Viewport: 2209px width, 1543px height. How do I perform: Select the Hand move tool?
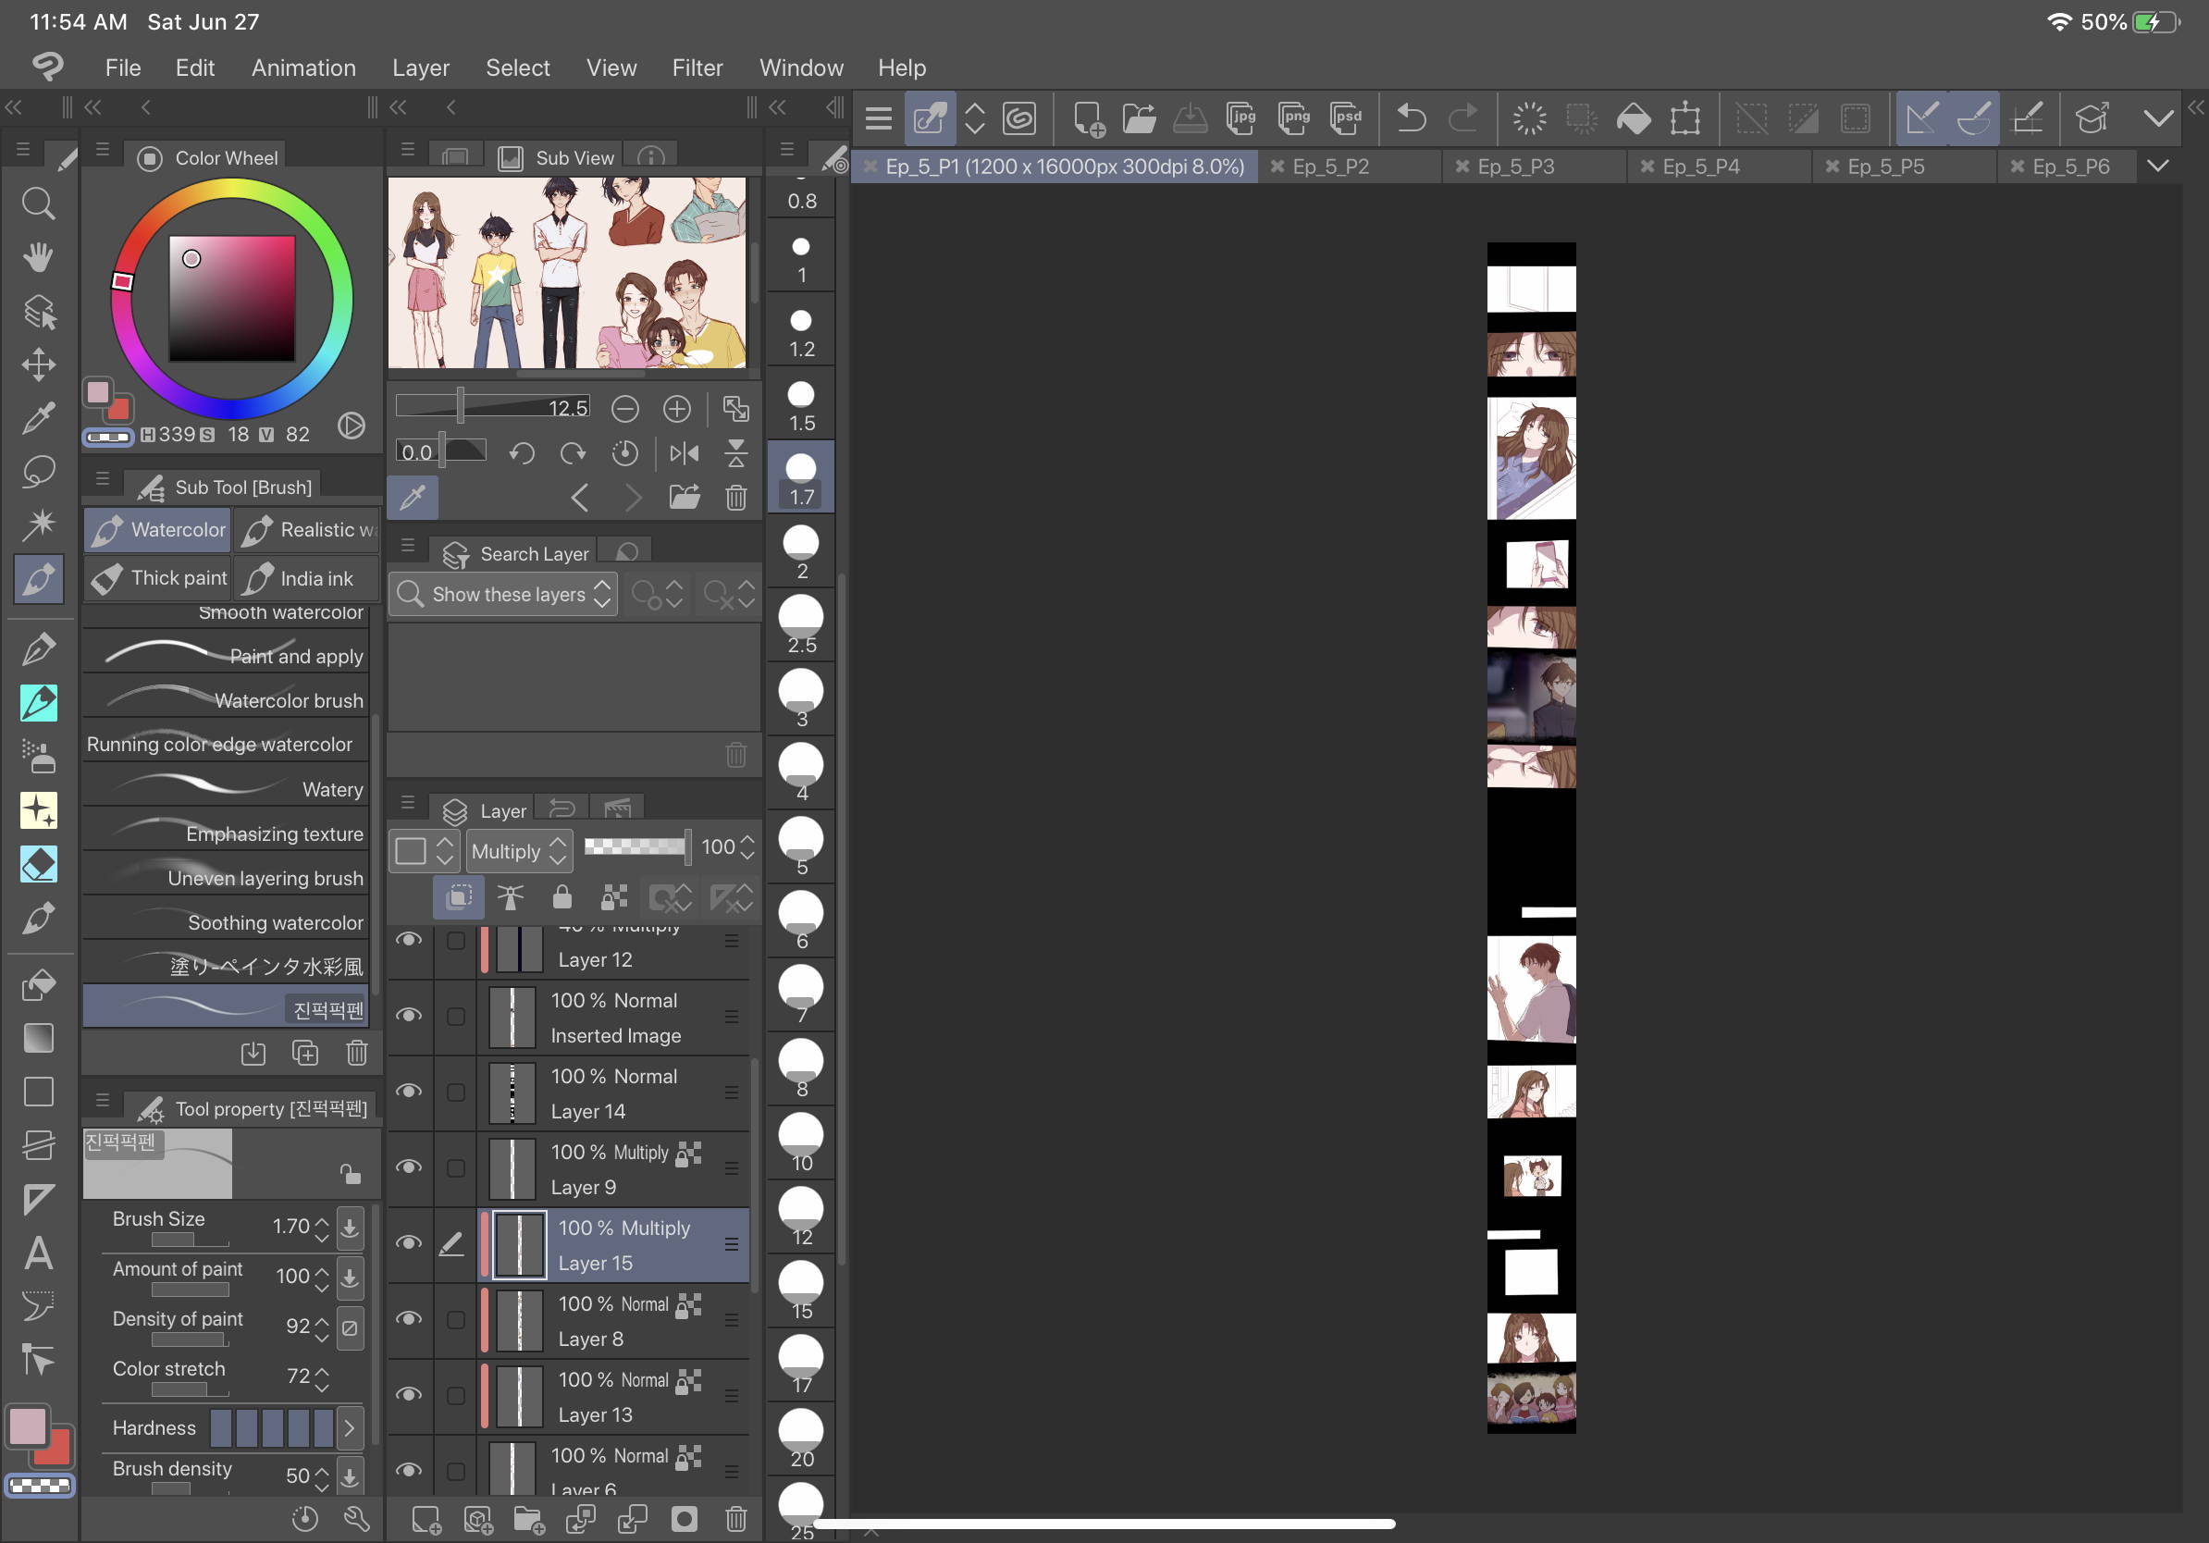click(39, 258)
